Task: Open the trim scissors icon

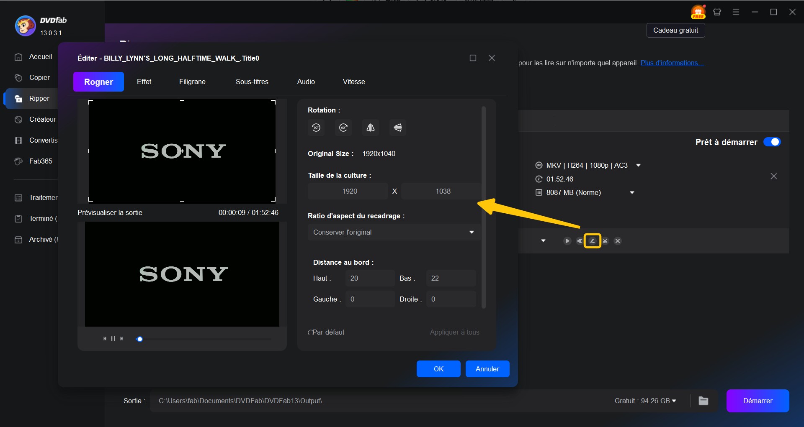Action: click(x=605, y=241)
